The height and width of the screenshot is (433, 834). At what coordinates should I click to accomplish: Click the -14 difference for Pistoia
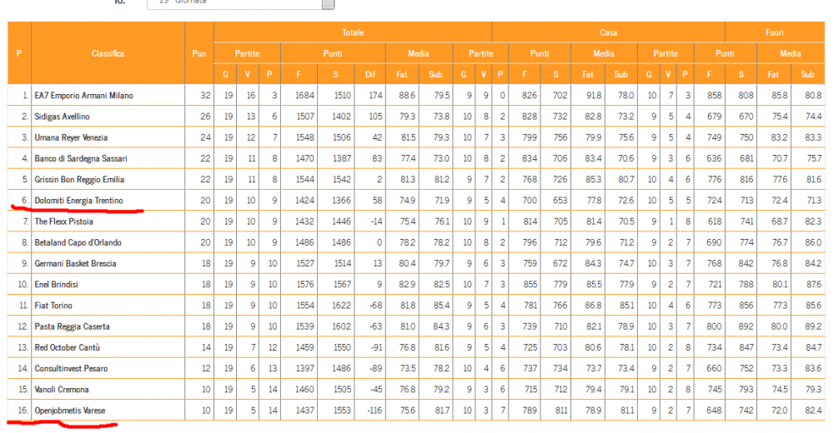tap(377, 221)
